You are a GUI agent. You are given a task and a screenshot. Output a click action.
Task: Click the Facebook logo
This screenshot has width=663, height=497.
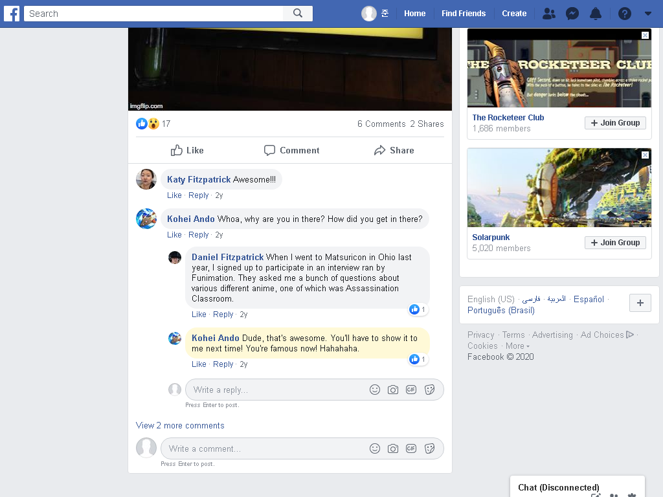pos(12,14)
